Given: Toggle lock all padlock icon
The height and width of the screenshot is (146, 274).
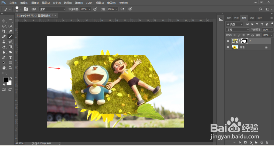Looking at the screenshot, I should pos(253,35).
